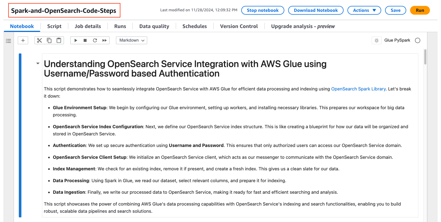The image size is (441, 222).
Task: Follow the OpenSearch Spark Library link
Action: 358,89
